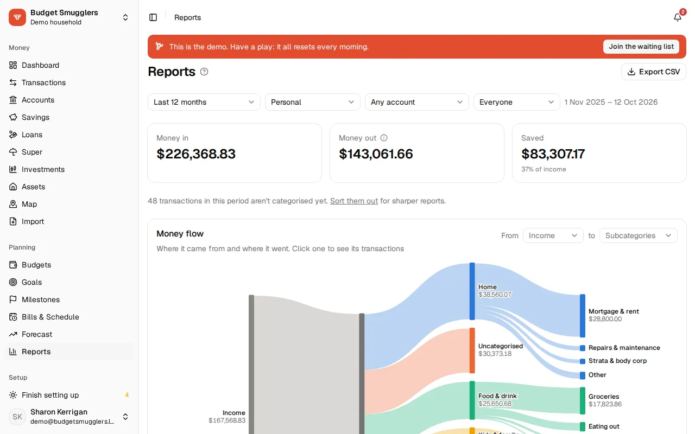695x434 pixels.
Task: Open the Transactions sidebar page
Action: 69,82
